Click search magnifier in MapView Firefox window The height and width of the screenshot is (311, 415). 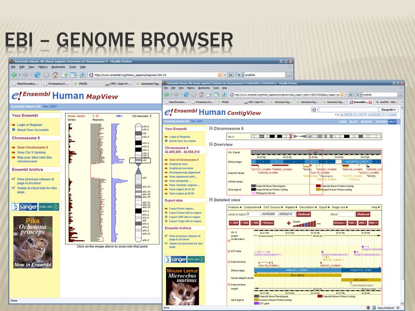pos(288,75)
